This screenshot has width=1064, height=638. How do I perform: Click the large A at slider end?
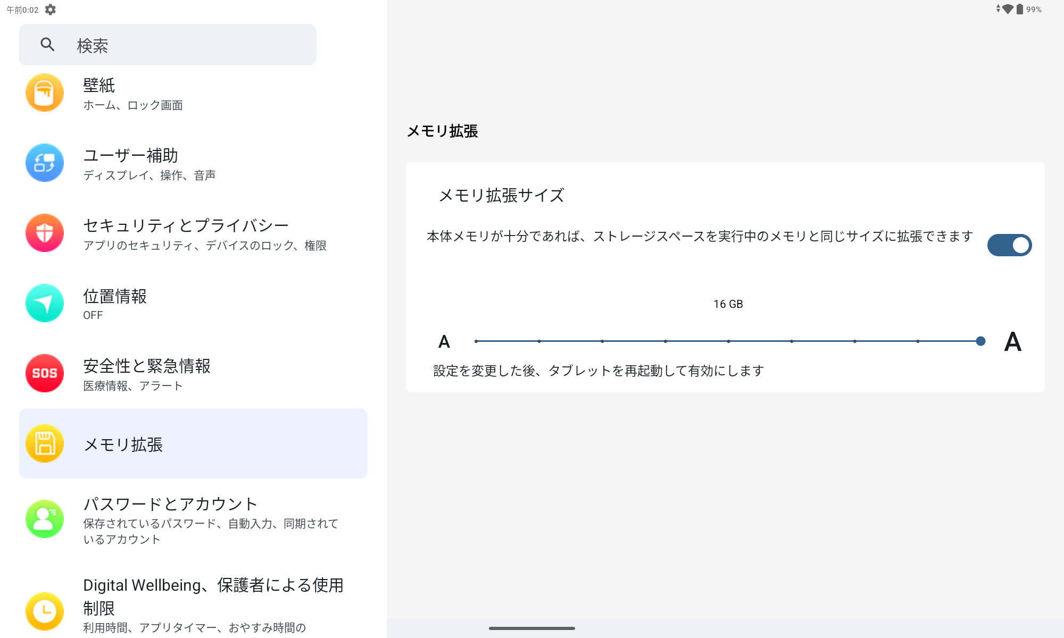coord(1012,341)
